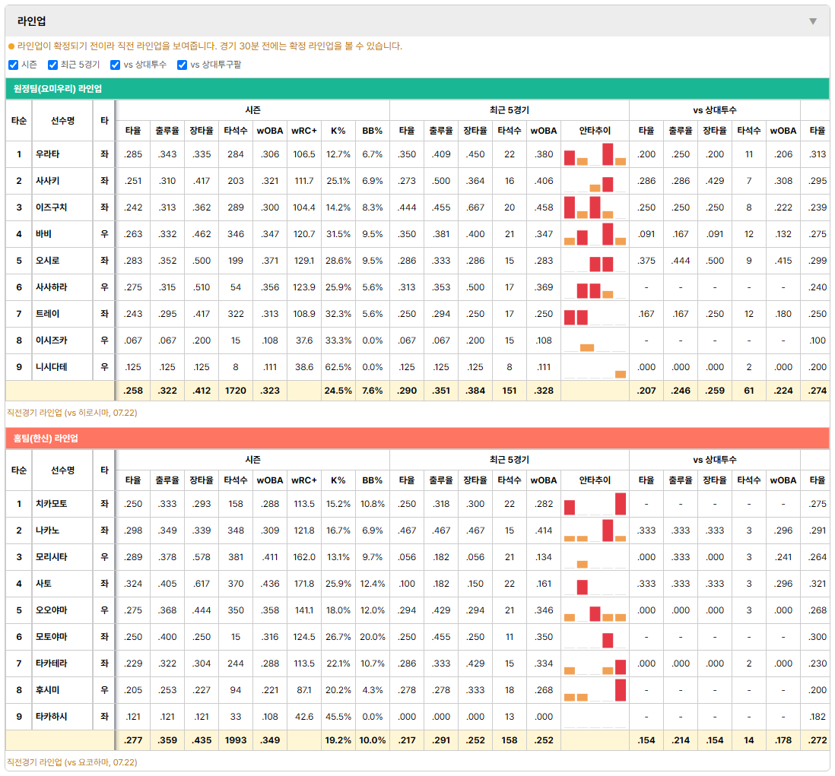The width and height of the screenshot is (835, 776).
Task: Click 우라타 hit trend chart
Action: click(595, 154)
